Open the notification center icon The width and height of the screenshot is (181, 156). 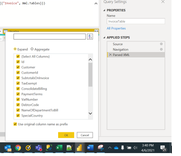(x=163, y=148)
